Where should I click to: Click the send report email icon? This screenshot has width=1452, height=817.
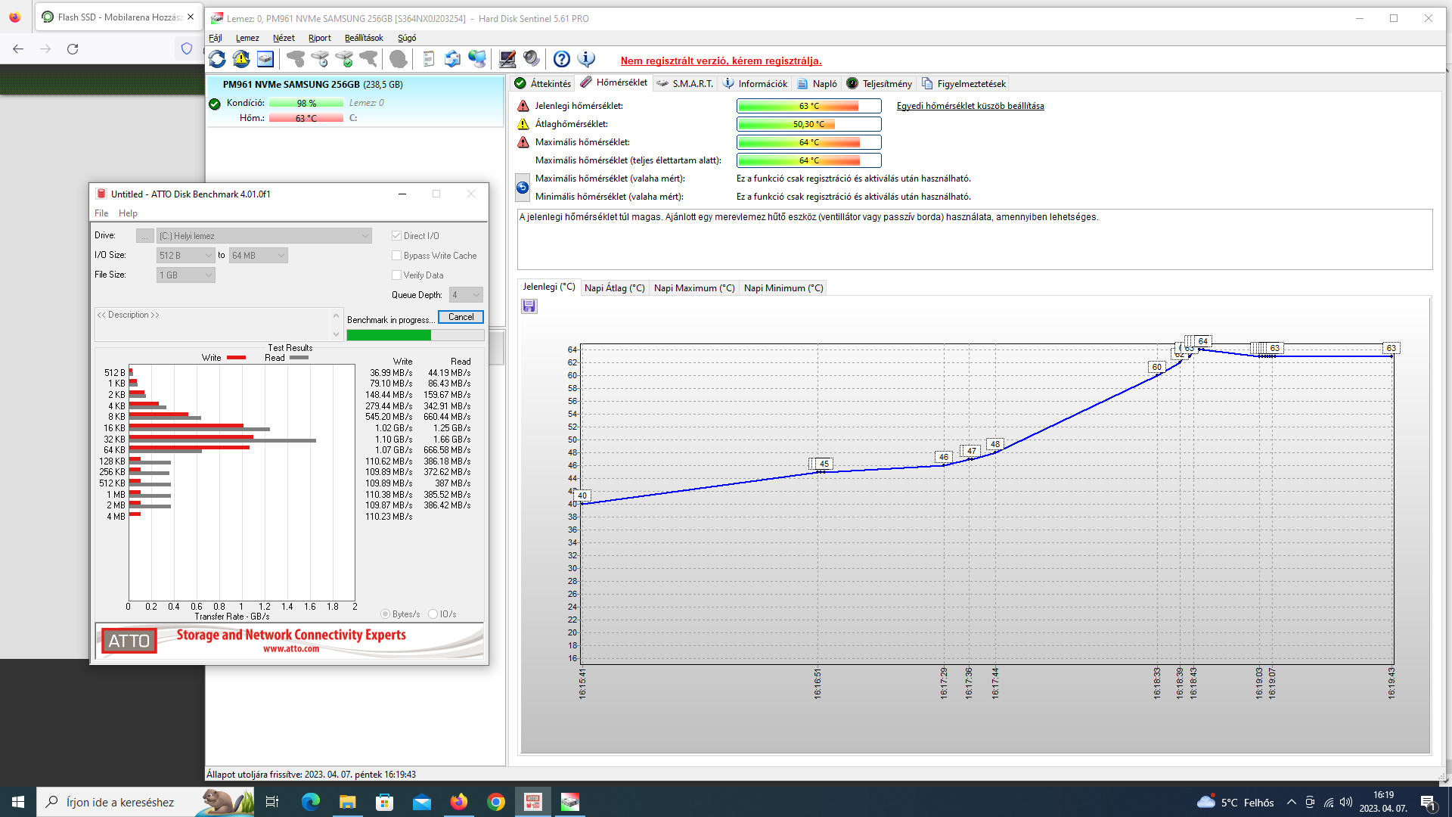click(x=452, y=59)
